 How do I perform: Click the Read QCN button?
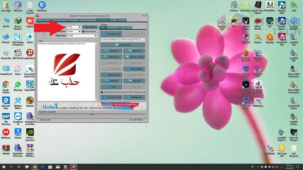pyautogui.click(x=111, y=81)
